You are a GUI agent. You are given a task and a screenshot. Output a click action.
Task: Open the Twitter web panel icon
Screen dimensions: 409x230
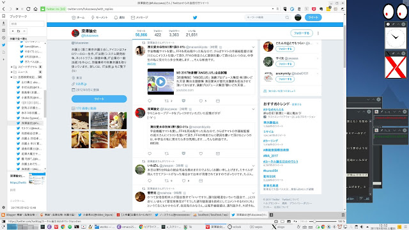3,45
